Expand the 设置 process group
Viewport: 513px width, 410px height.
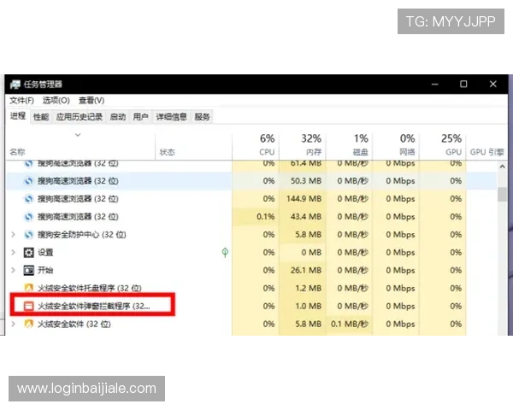point(13,253)
